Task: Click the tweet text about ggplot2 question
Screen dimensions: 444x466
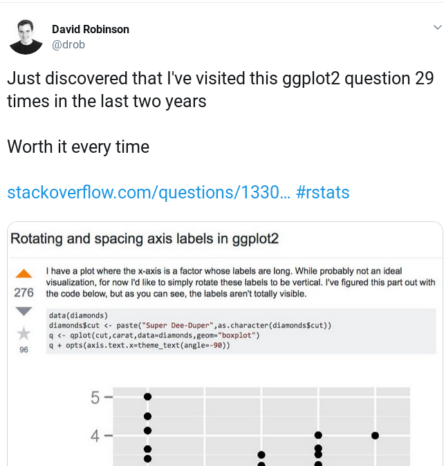Action: (221, 90)
